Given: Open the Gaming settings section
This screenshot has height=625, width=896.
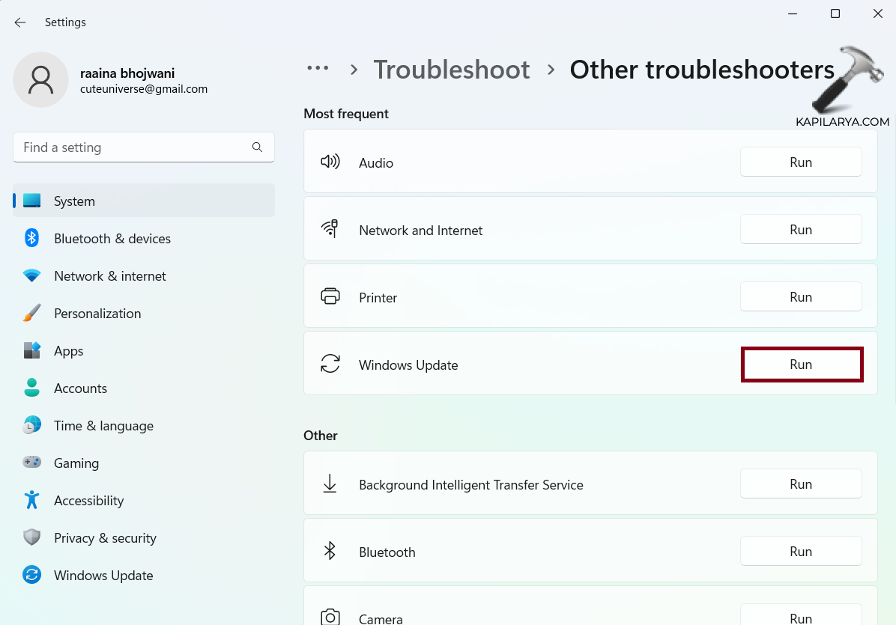Looking at the screenshot, I should 76,463.
